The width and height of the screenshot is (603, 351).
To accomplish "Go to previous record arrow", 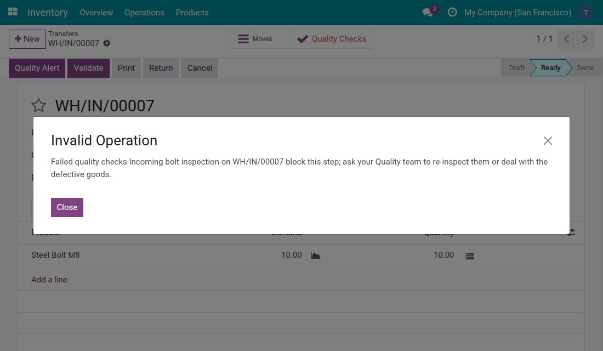I will [x=566, y=39].
